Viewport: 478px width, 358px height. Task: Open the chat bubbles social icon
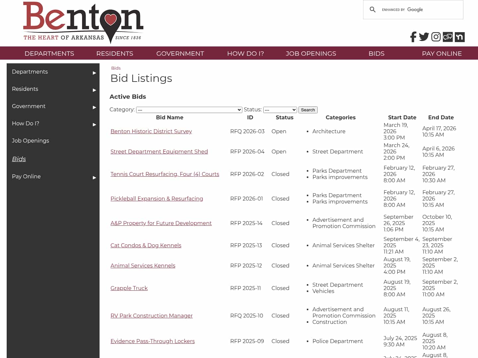[x=447, y=37]
